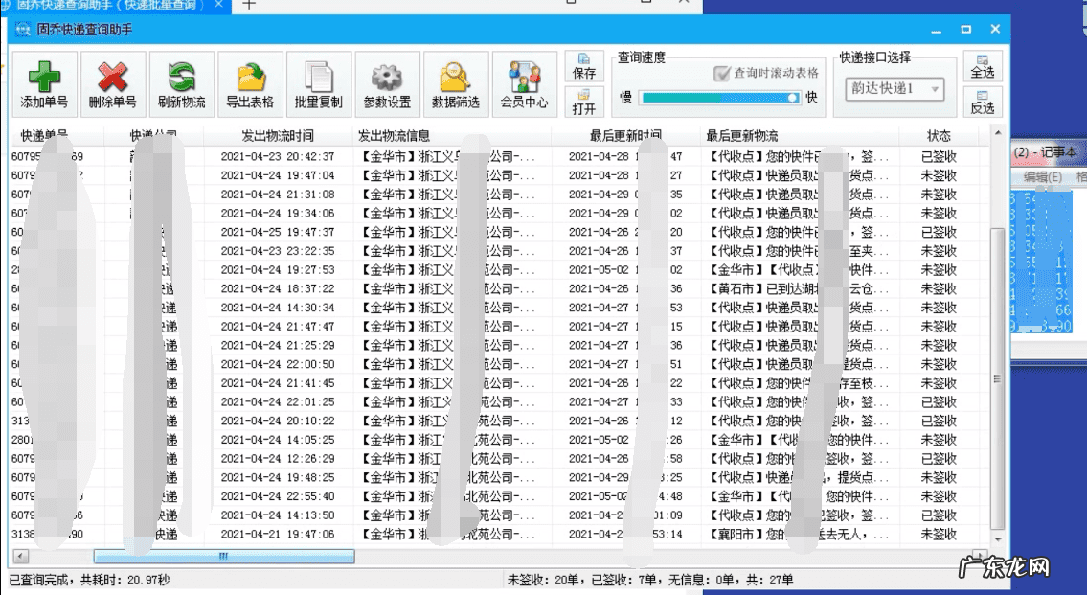Select the 固乔快递查询助手 browser tab
Screen dimensions: 1087x595
pos(105,7)
